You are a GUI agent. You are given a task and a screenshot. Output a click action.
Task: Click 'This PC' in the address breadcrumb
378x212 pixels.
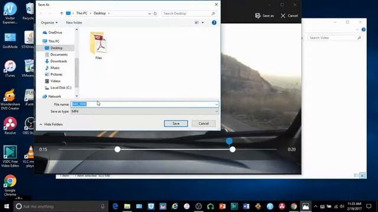click(82, 13)
